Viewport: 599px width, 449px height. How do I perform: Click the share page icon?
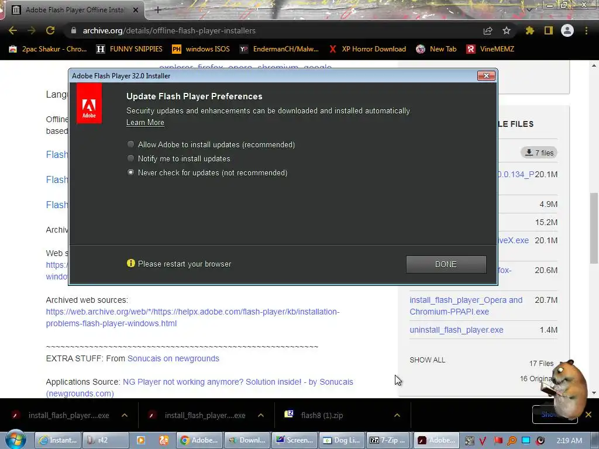[488, 30]
